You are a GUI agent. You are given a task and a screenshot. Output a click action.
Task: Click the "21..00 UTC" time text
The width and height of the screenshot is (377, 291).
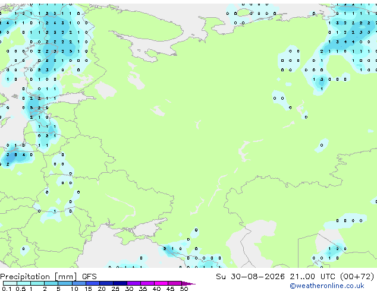click(x=312, y=277)
